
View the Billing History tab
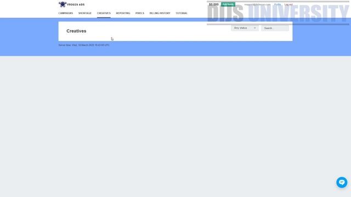point(160,13)
